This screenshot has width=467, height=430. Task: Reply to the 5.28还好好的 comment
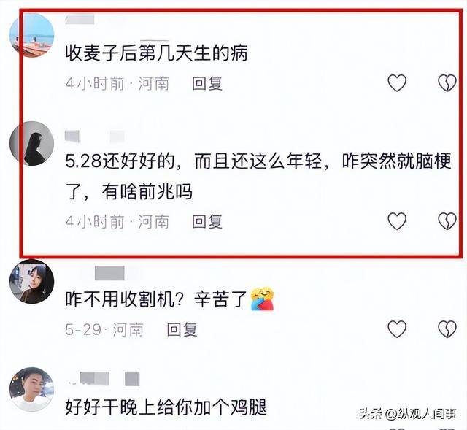click(x=207, y=222)
